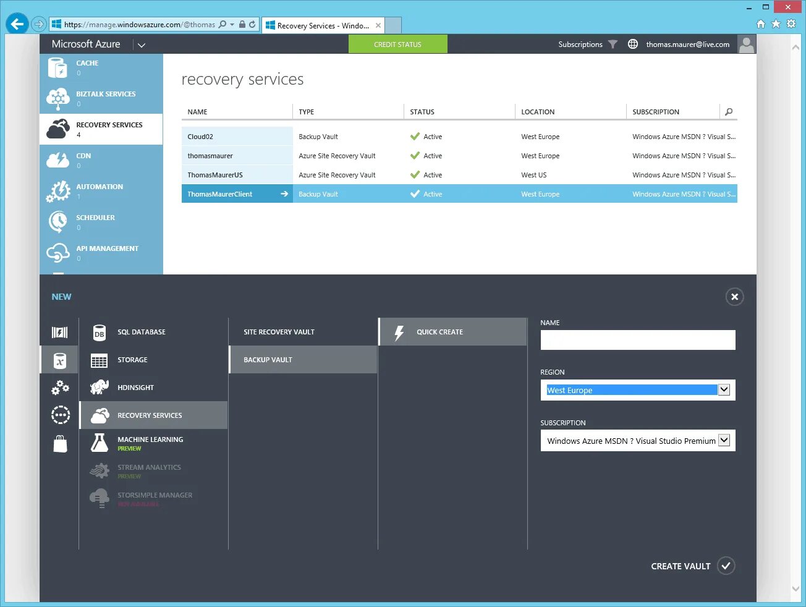Click the page scrollbar up arrow

tap(796, 47)
